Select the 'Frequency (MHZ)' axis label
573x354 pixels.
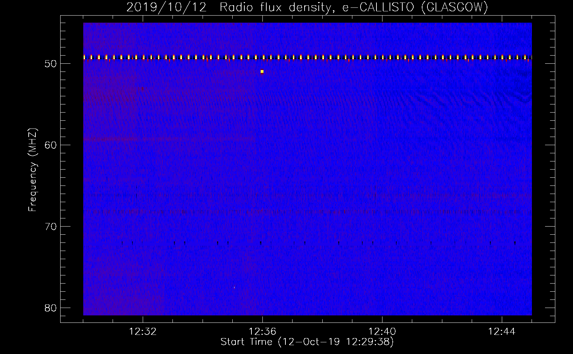(32, 170)
